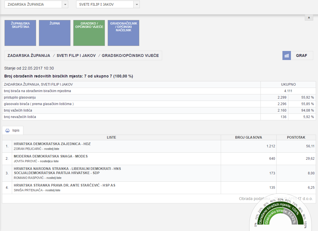Click the bar chart icon beside GRAF
Screen dimensions: 318x231
point(286,55)
